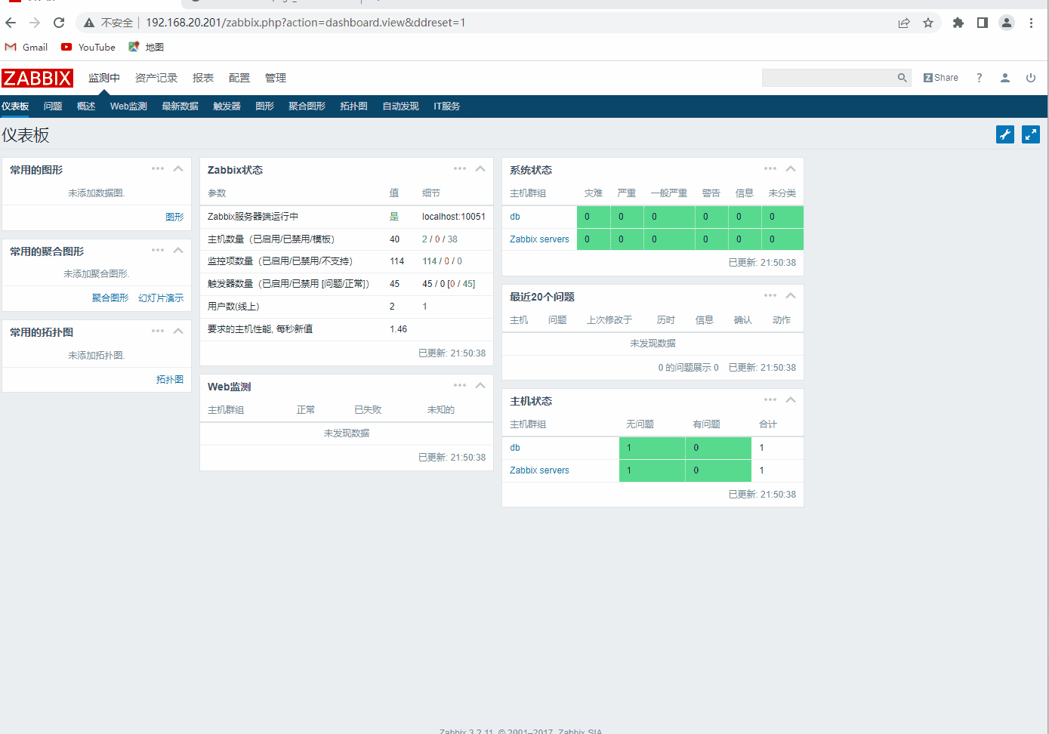Open the 系统状态 widget options menu
This screenshot has width=1049, height=734.
(770, 169)
